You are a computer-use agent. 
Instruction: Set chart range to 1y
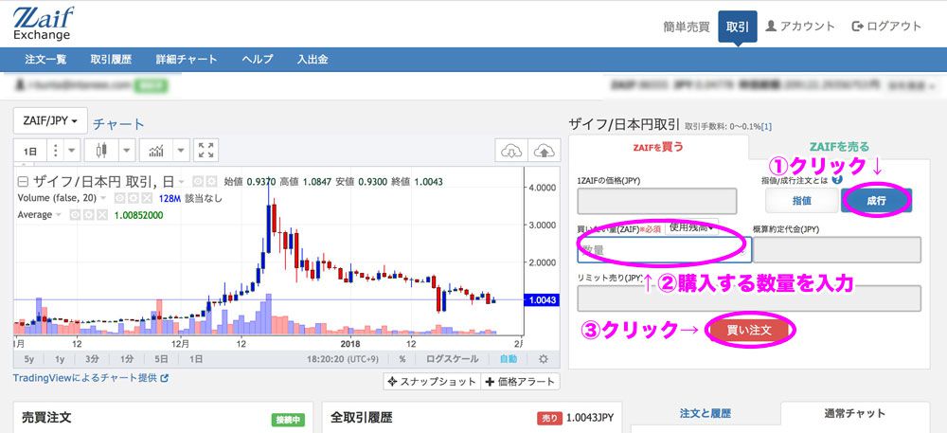click(x=60, y=359)
